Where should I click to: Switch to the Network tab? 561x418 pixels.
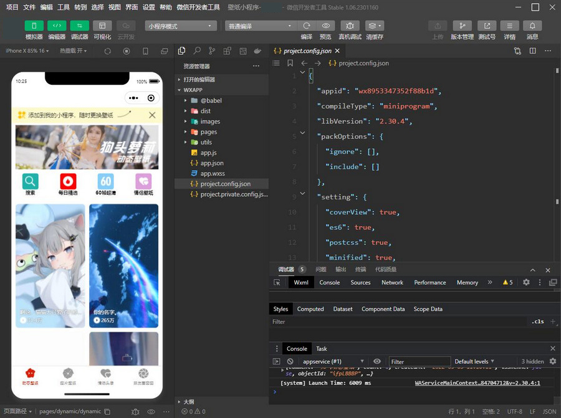392,282
